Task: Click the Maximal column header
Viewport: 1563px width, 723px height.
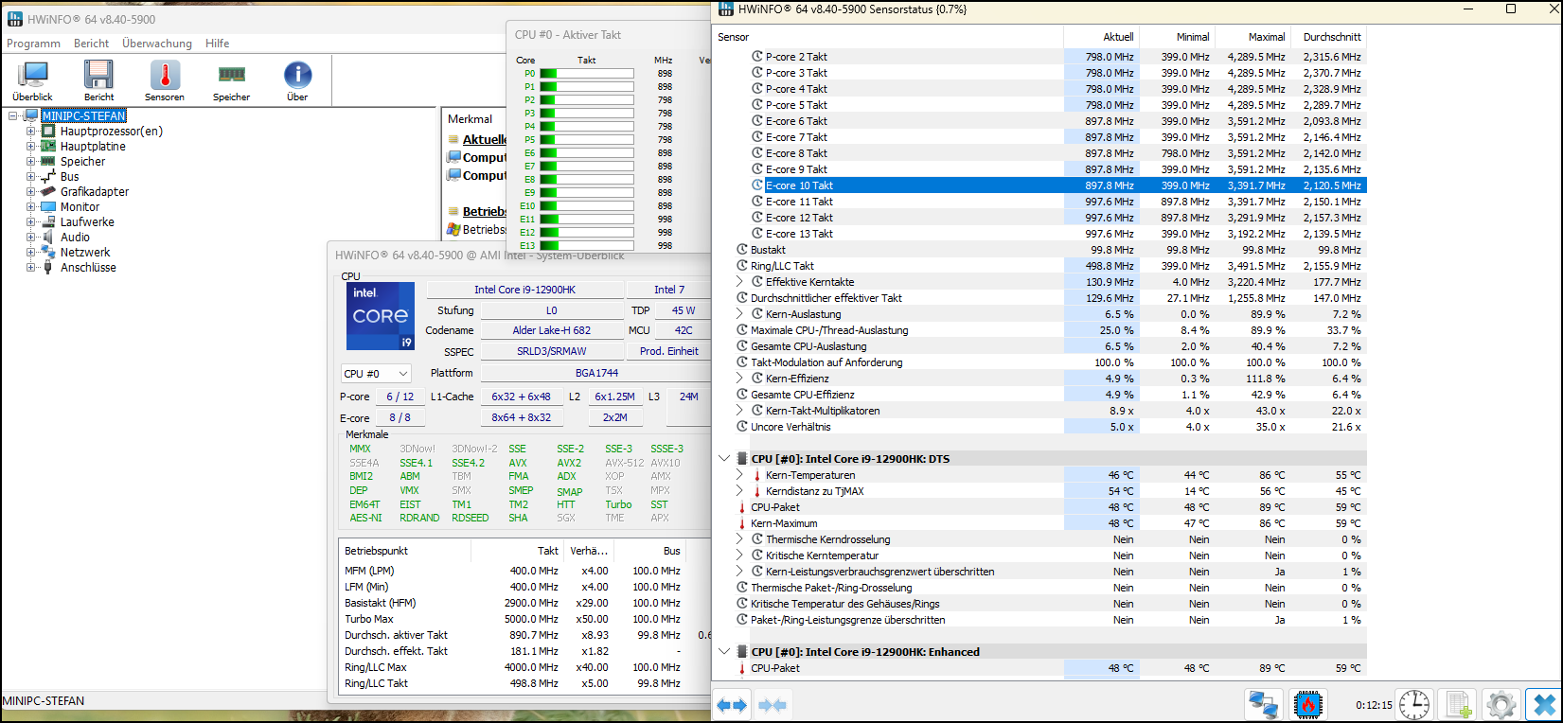Action: coord(1252,37)
